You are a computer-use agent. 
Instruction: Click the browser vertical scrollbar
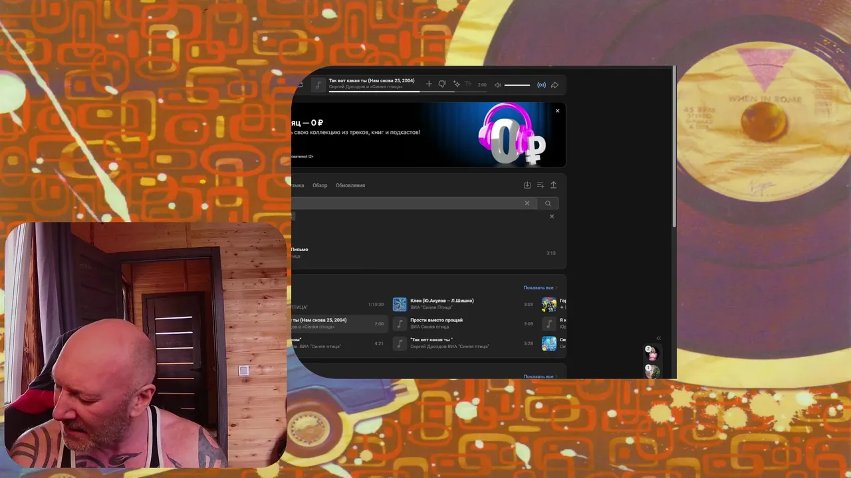pos(674,147)
